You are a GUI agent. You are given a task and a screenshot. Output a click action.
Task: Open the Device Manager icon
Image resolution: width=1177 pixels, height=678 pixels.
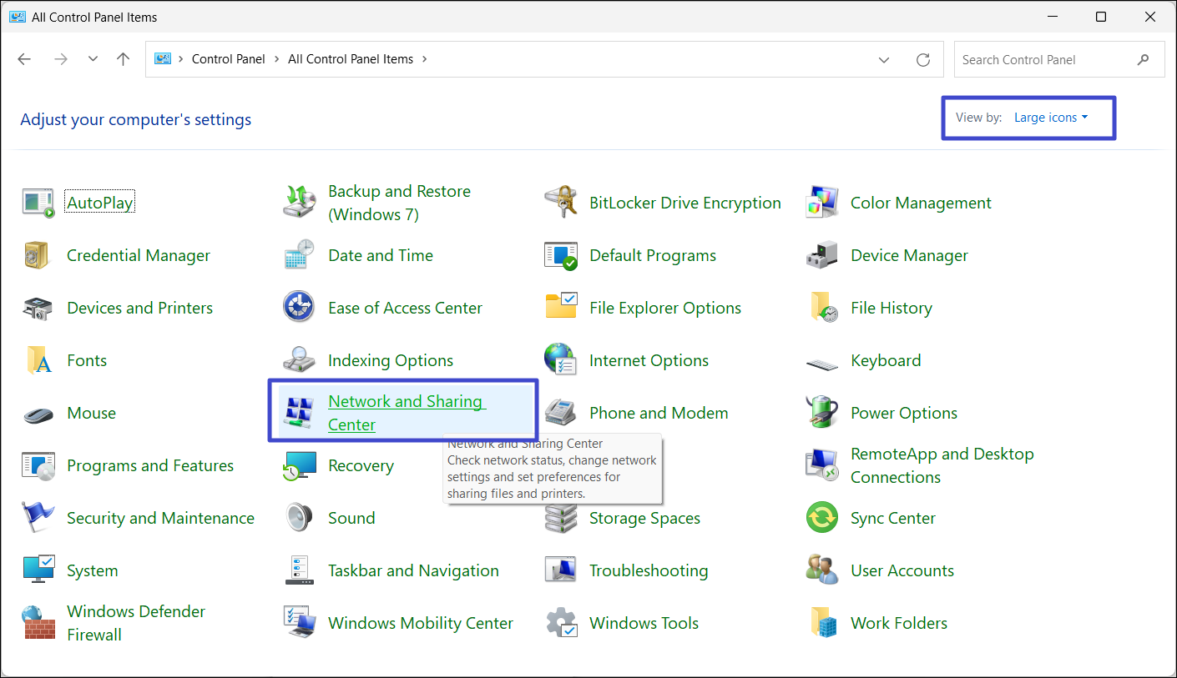coord(822,255)
